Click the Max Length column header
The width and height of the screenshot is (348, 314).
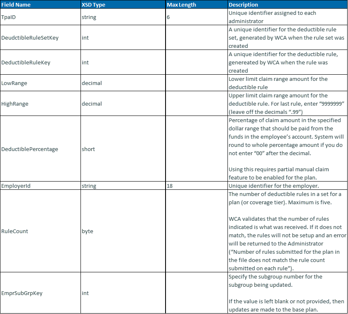pyautogui.click(x=181, y=5)
